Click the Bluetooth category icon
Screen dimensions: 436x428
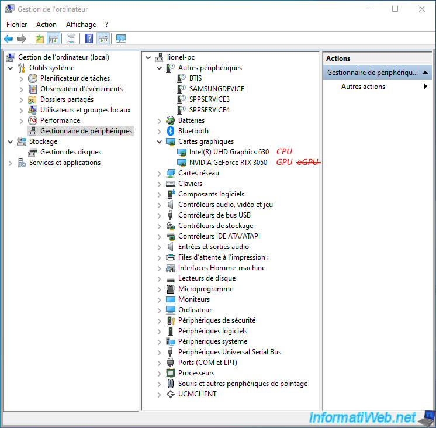click(171, 131)
